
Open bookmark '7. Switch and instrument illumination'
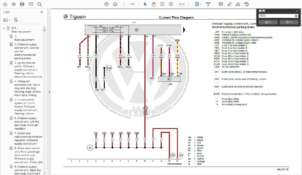(28, 138)
